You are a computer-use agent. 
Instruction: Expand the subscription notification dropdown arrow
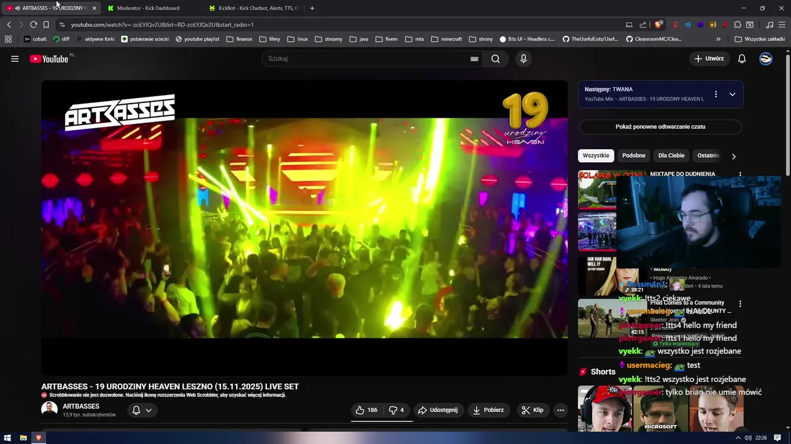(x=148, y=410)
